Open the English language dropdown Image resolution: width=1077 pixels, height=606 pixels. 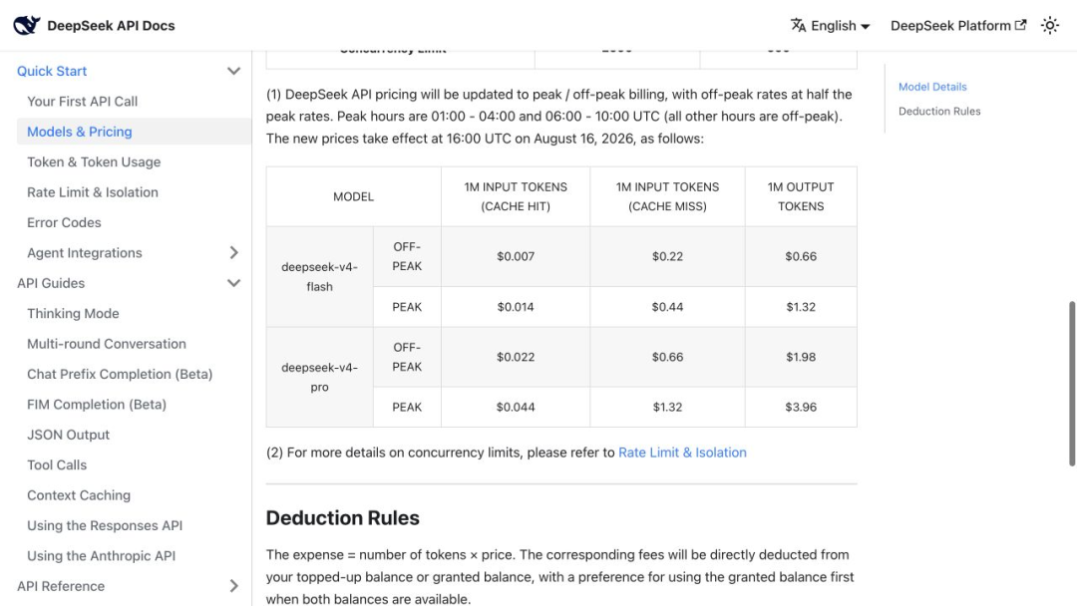(831, 25)
